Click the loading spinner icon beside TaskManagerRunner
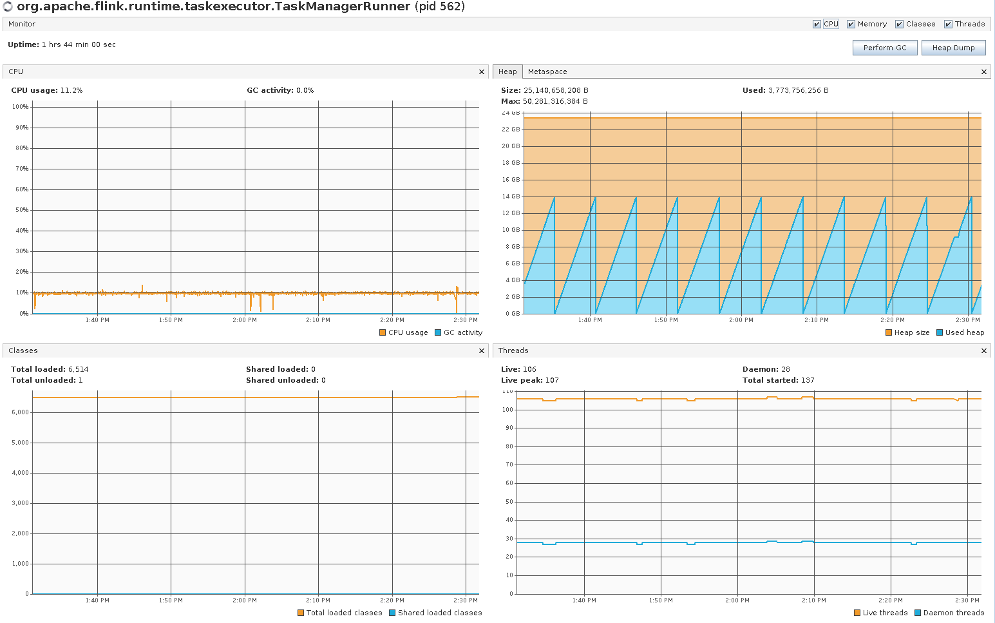 tap(8, 7)
